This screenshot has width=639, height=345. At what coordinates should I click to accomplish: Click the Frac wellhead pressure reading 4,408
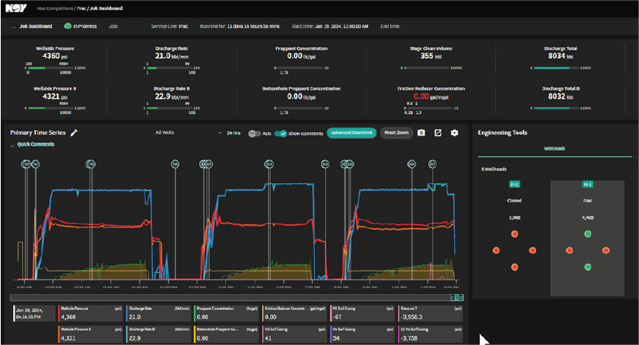point(587,217)
